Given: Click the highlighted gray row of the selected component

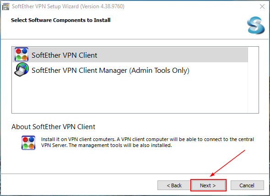Looking at the screenshot, I should point(130,54).
